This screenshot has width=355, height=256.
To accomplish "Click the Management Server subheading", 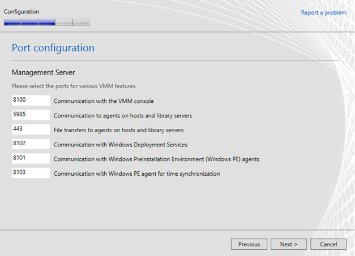I will [x=43, y=72].
